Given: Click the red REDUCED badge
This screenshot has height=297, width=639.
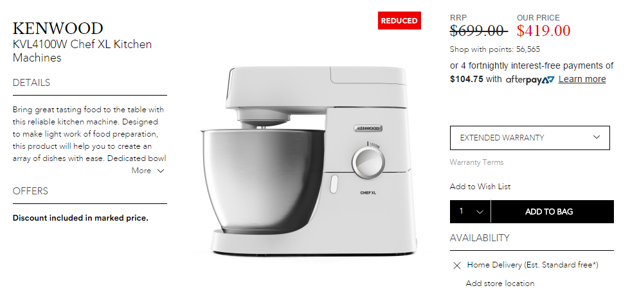Looking at the screenshot, I should [x=399, y=21].
